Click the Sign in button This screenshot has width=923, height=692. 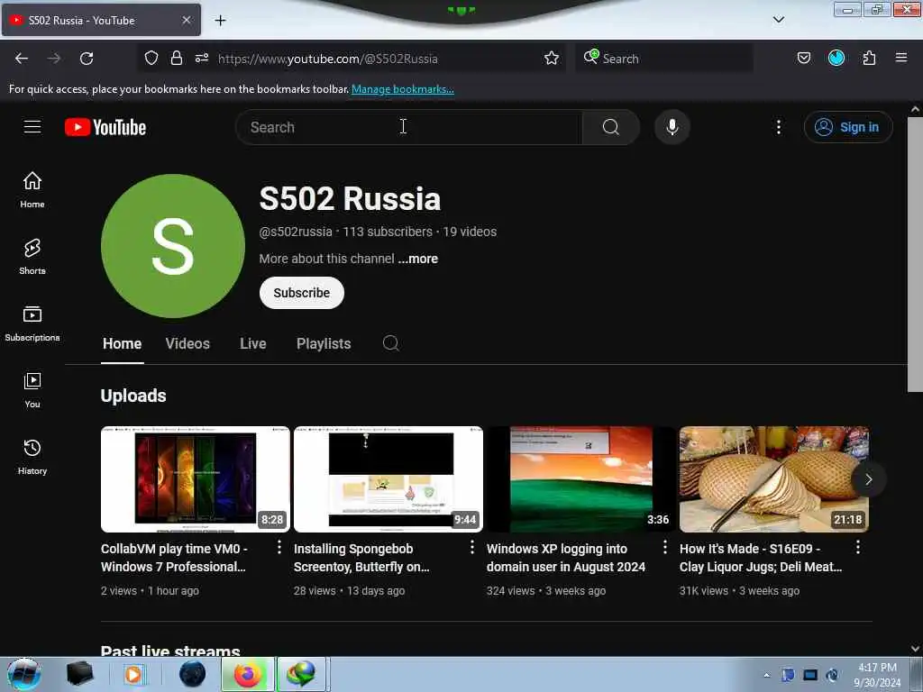[x=848, y=127]
